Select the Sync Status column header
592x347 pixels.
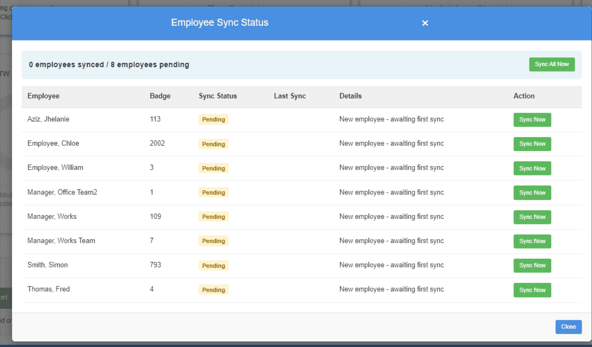[x=218, y=96]
